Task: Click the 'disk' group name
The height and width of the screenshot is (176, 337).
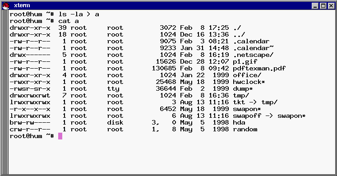Action: 115,122
